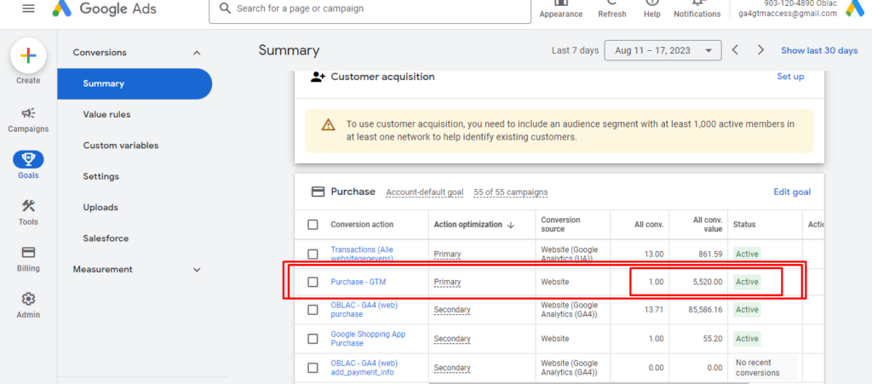Click the Edit goal link
Viewport: 872px width, 384px height.
click(x=792, y=192)
